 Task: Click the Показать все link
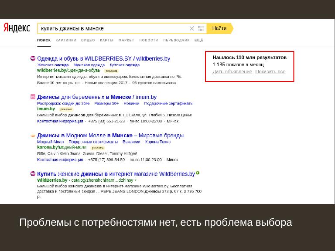(x=270, y=72)
